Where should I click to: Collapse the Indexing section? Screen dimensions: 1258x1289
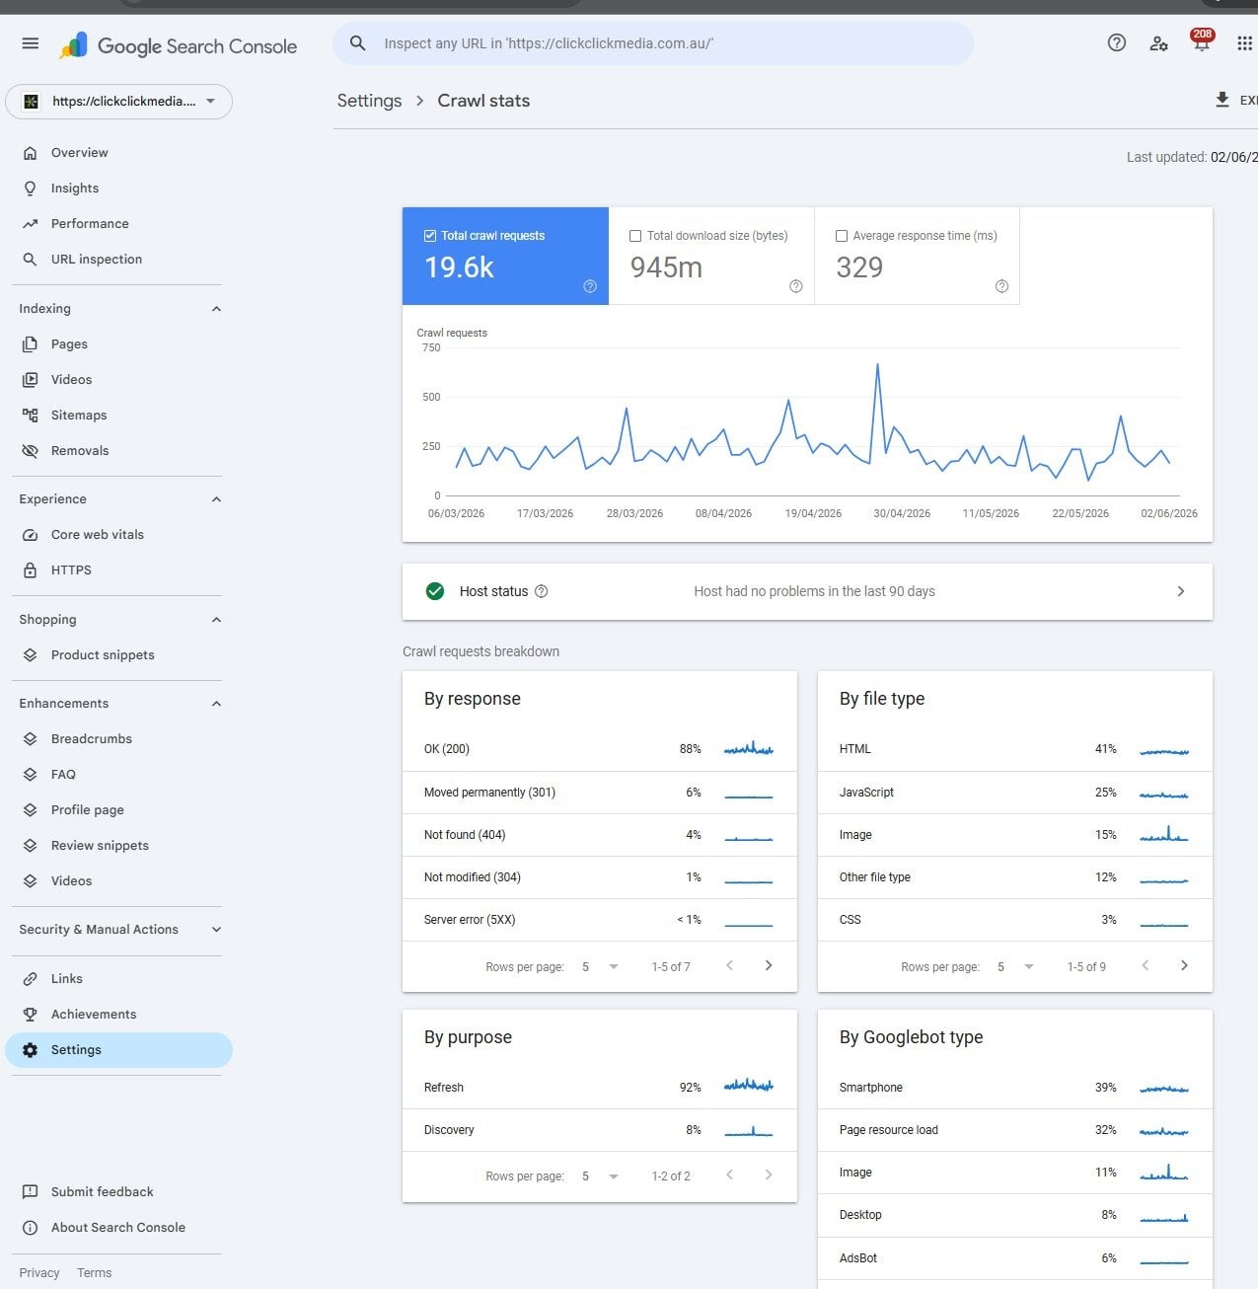tap(216, 309)
